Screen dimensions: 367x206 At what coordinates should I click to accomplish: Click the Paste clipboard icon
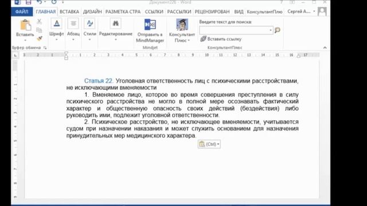click(x=25, y=25)
